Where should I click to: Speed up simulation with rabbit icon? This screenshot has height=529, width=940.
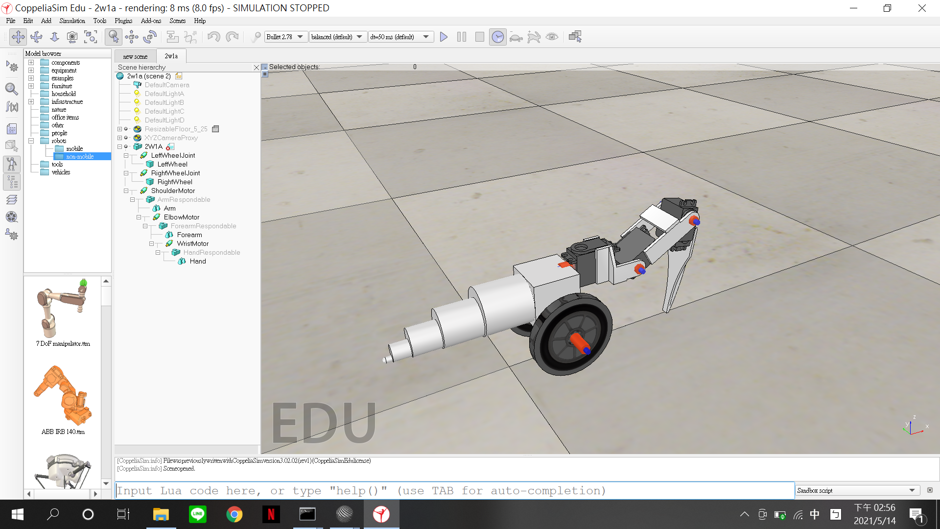tap(534, 37)
